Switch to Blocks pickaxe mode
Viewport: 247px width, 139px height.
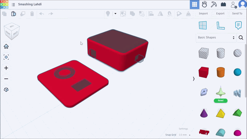click(214, 4)
